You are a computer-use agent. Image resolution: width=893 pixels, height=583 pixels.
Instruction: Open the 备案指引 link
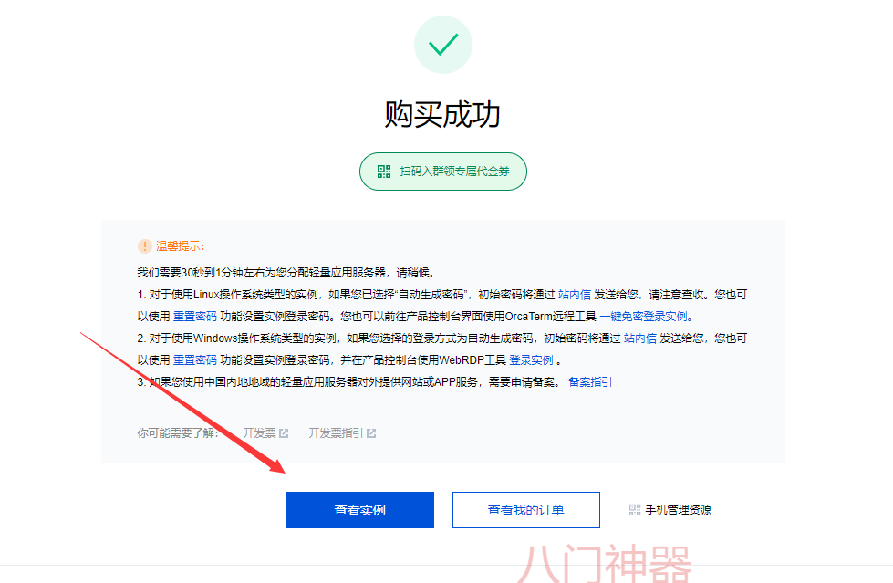pos(590,382)
